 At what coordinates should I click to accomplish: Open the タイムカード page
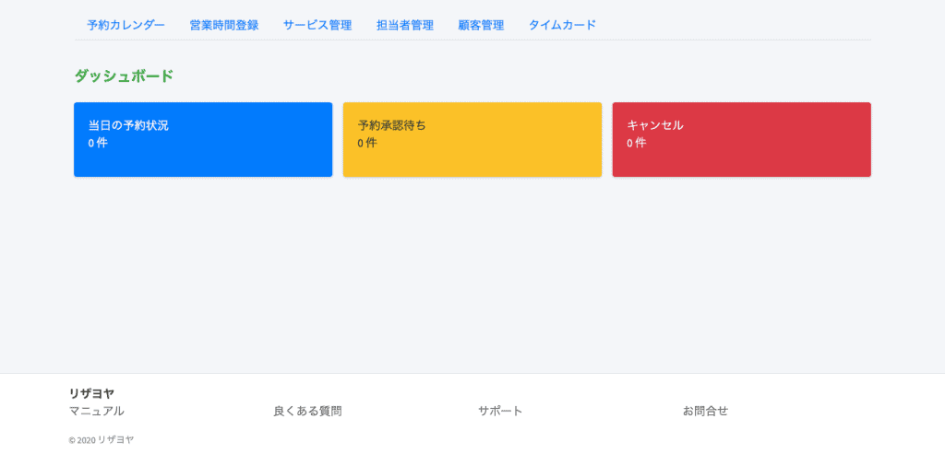[562, 25]
